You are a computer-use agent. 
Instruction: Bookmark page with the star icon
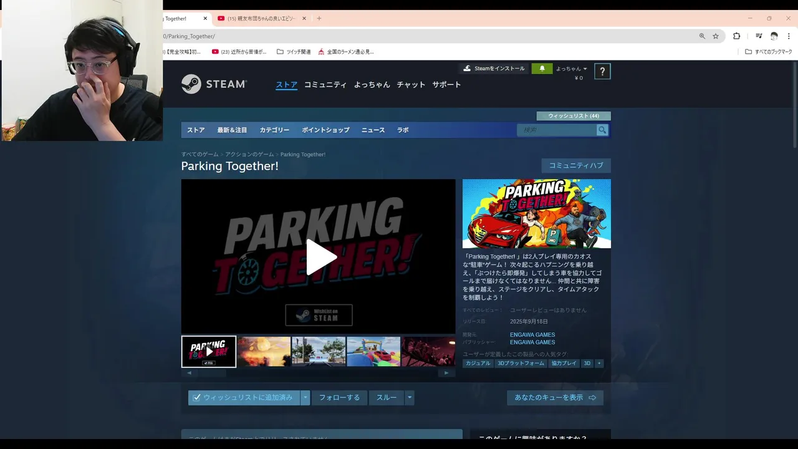(x=716, y=36)
